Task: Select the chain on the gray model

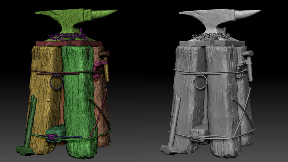Action: click(x=211, y=36)
